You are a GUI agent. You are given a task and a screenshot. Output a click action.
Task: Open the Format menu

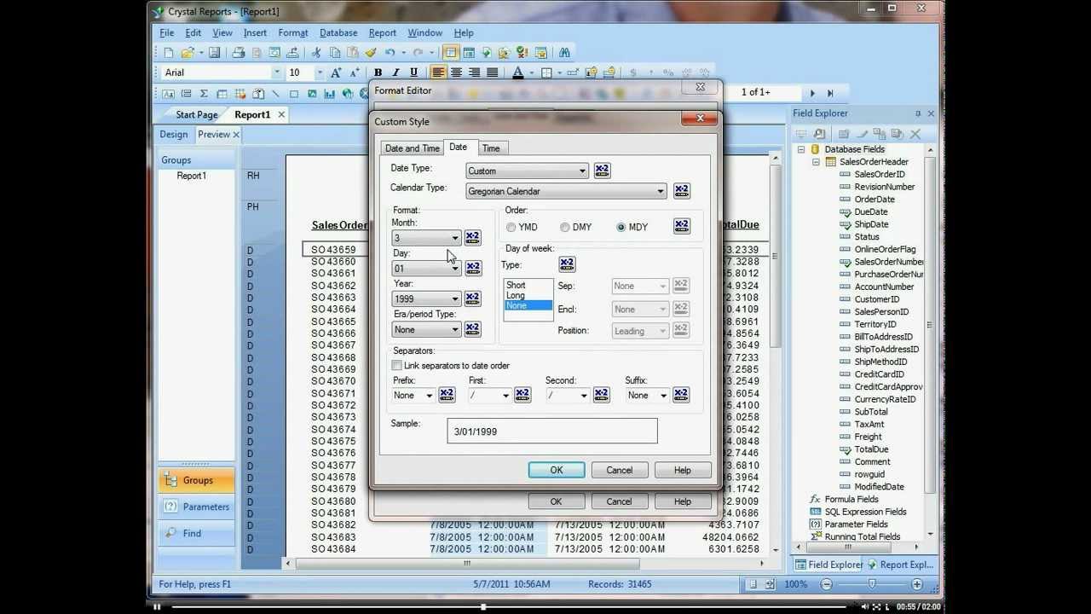293,33
